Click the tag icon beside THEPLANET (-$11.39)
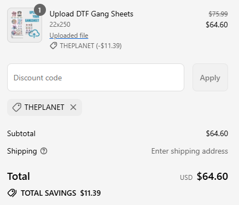The height and width of the screenshot is (205, 239). pos(54,45)
